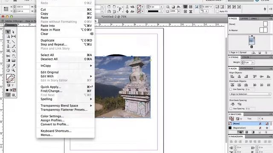The width and height of the screenshot is (273, 153).
Task: Click the X position input field
Action: coord(23,7)
